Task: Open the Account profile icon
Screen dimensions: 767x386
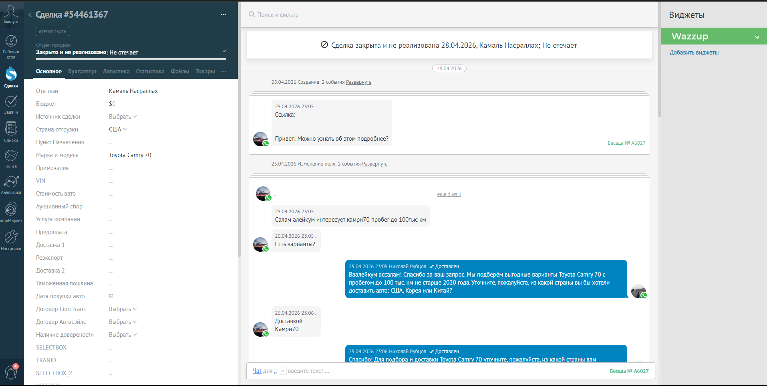Action: [x=11, y=14]
